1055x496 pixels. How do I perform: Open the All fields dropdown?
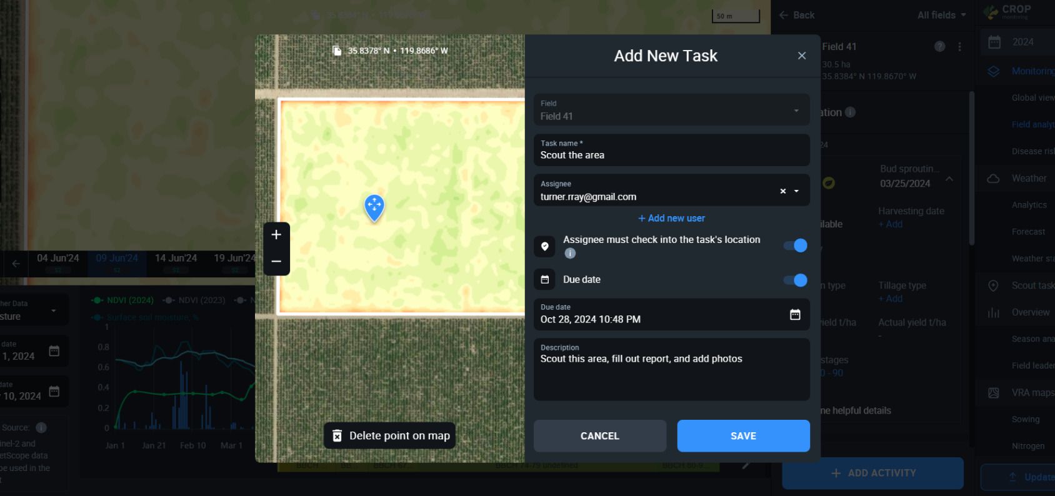pyautogui.click(x=941, y=15)
